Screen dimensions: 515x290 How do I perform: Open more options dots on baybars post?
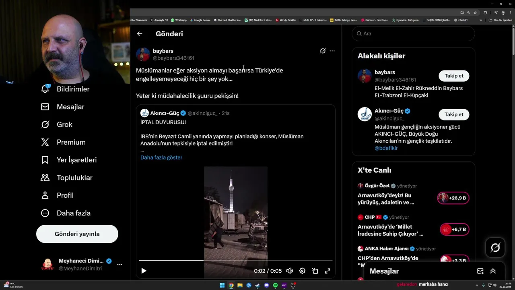[332, 51]
